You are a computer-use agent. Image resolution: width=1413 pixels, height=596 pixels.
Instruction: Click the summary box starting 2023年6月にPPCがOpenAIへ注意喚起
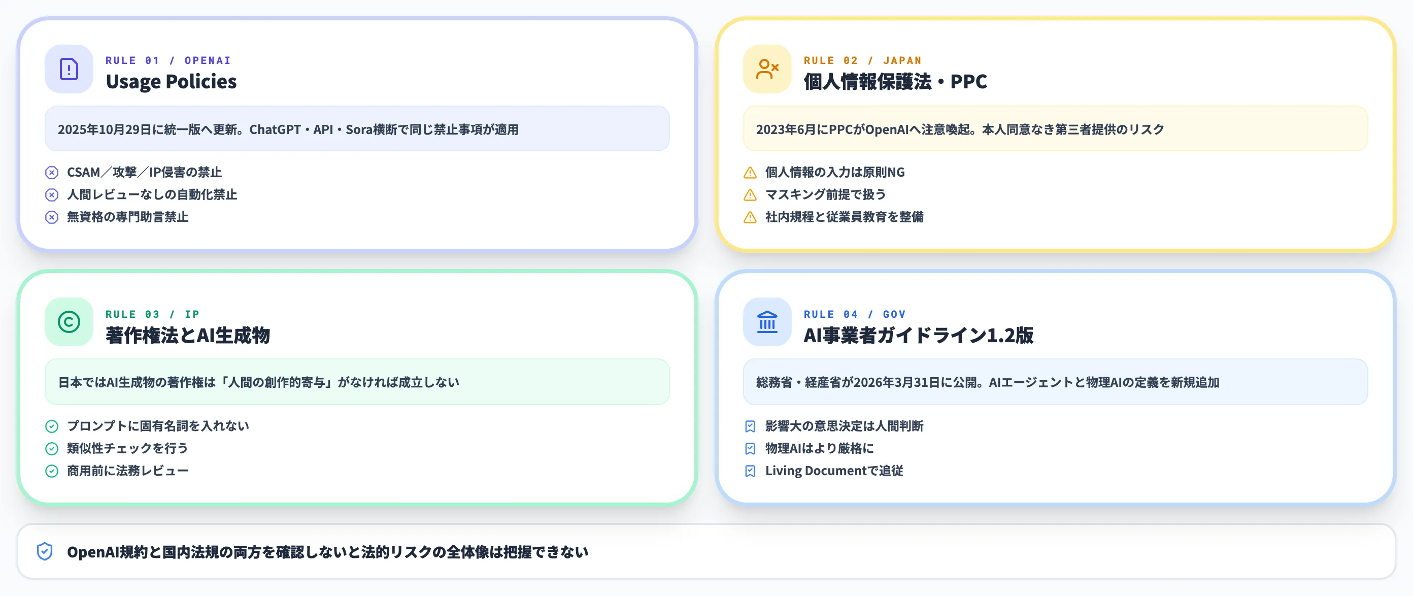1055,129
